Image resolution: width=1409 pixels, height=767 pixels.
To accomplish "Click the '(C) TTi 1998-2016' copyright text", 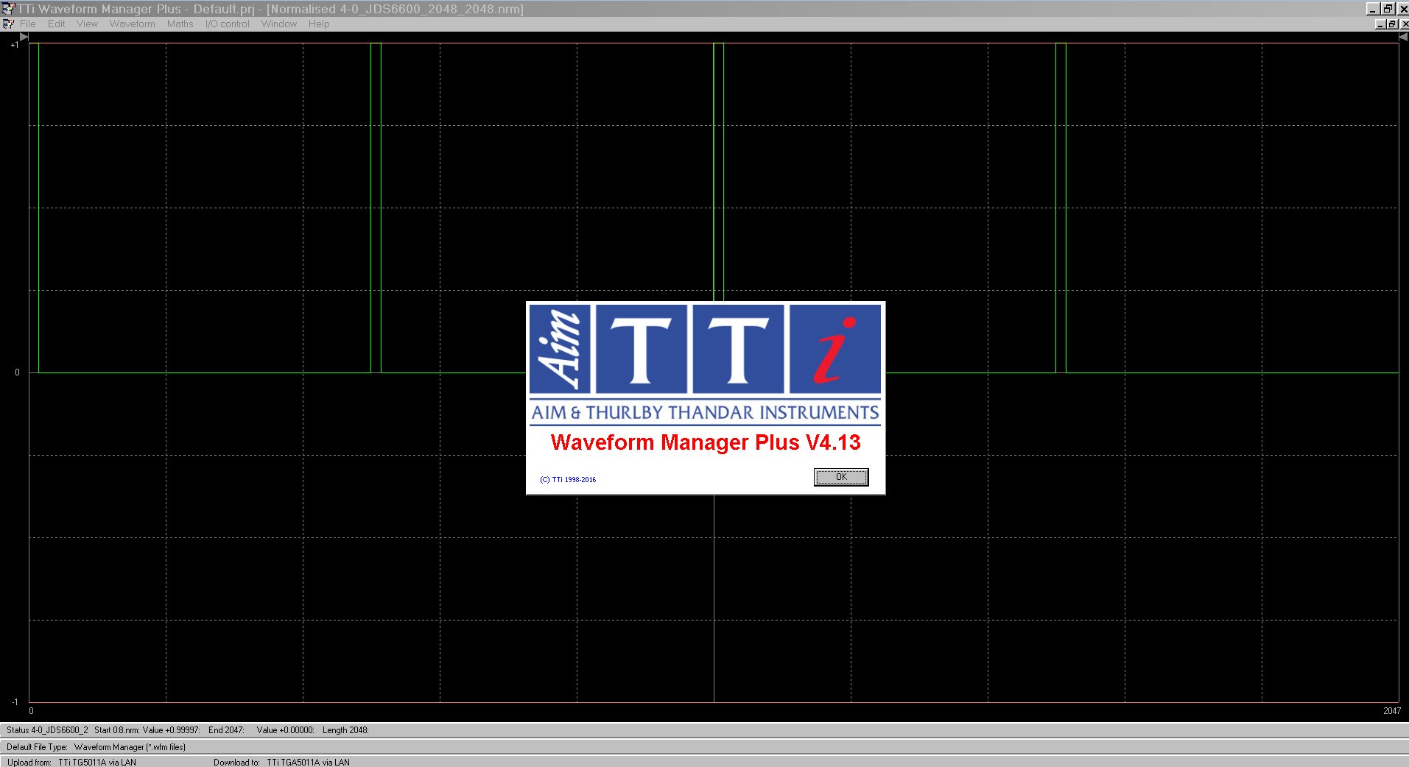I will tap(568, 479).
